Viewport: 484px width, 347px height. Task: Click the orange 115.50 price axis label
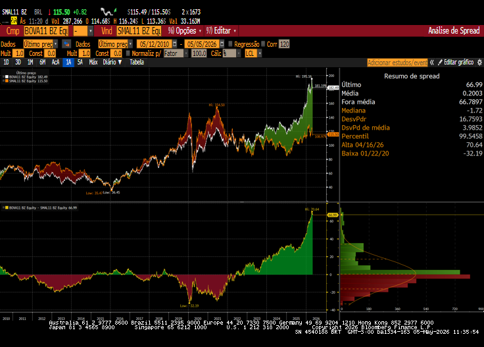pyautogui.click(x=333, y=134)
